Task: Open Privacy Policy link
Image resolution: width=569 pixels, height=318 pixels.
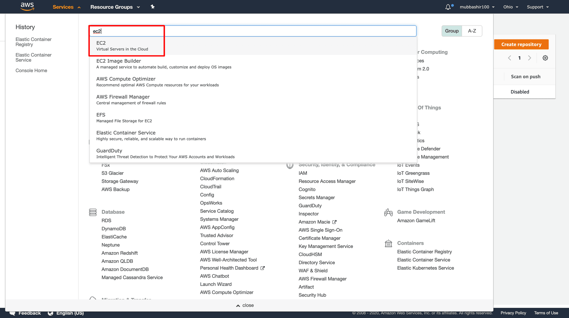Action: tap(513, 313)
